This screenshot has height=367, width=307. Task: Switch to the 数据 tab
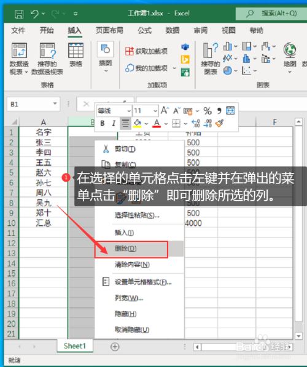point(173,30)
